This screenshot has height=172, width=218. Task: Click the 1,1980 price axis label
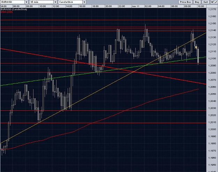point(212,143)
